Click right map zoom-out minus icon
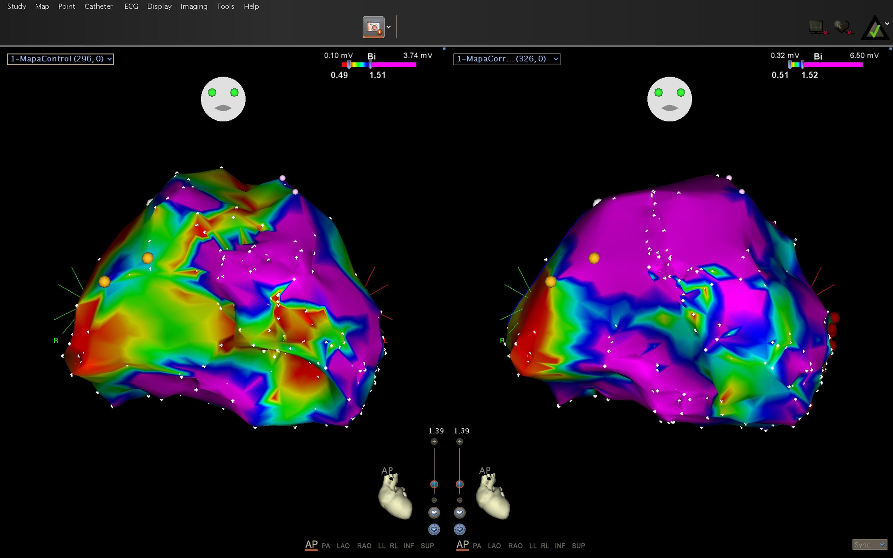This screenshot has width=893, height=558. [x=459, y=500]
